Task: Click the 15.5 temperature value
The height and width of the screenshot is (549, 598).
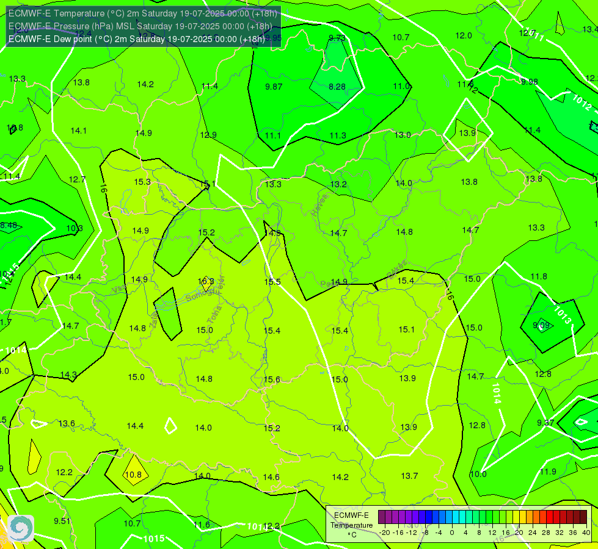Action: tap(272, 282)
